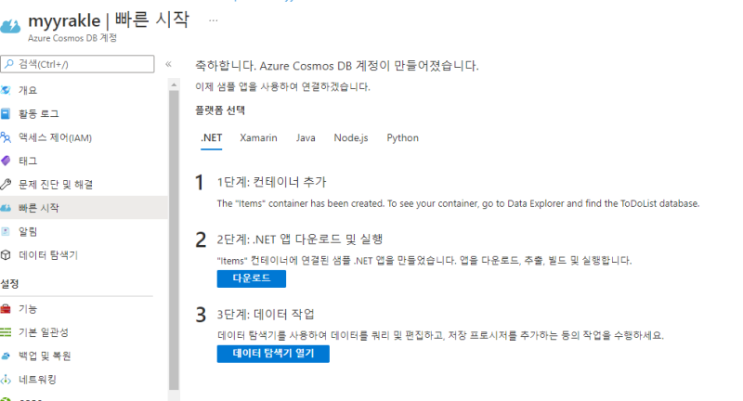Open the ellipsis menu beside the title
Screen dimensions: 743x401
(x=214, y=19)
